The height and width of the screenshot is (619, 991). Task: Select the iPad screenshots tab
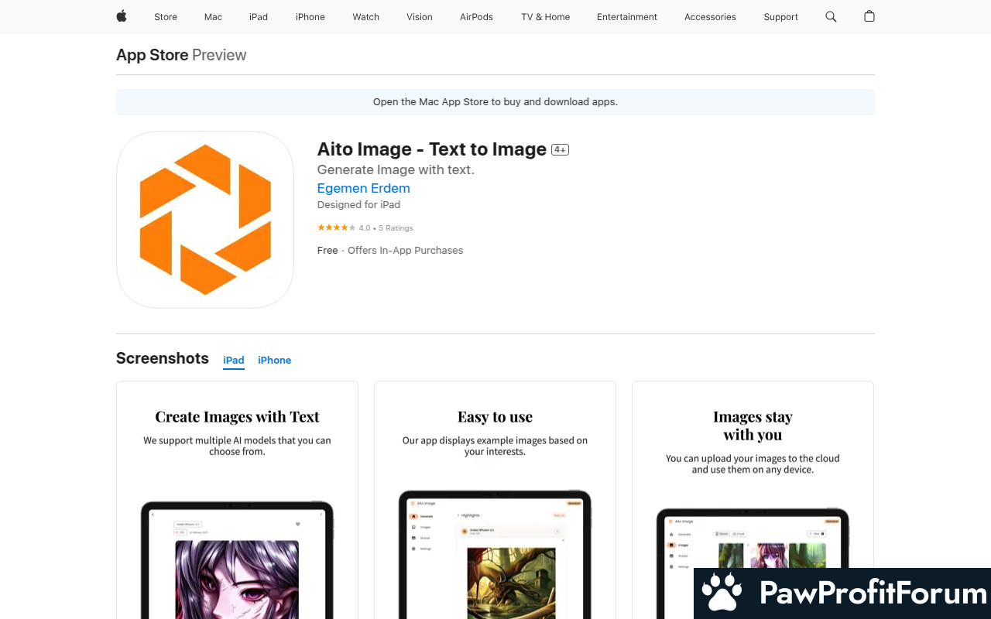point(234,360)
